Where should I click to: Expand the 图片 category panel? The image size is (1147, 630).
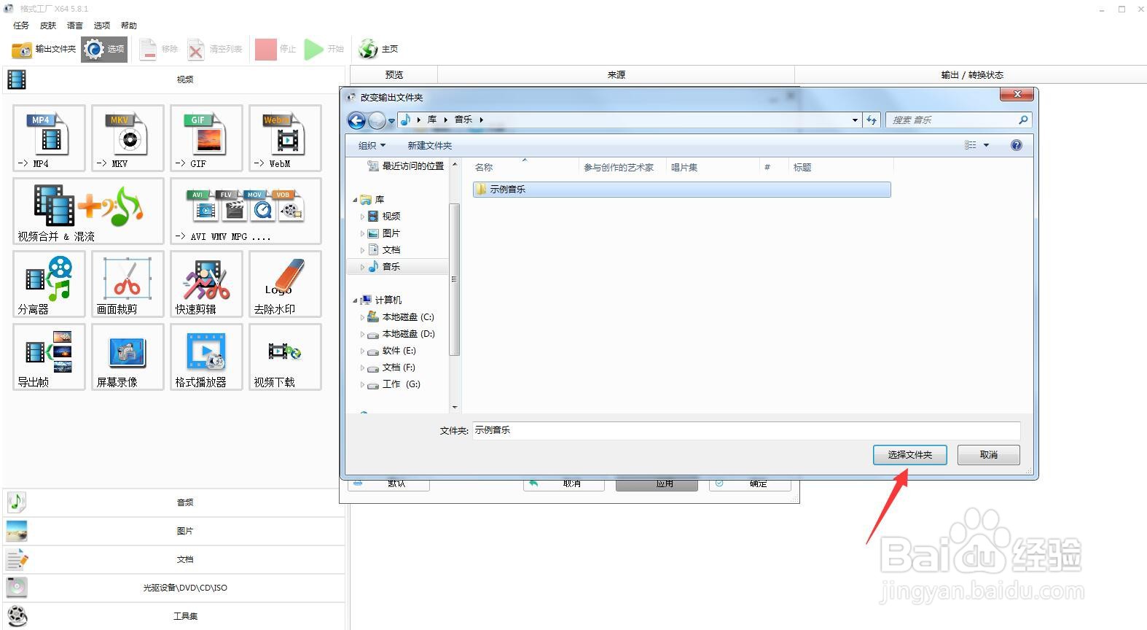pyautogui.click(x=174, y=531)
